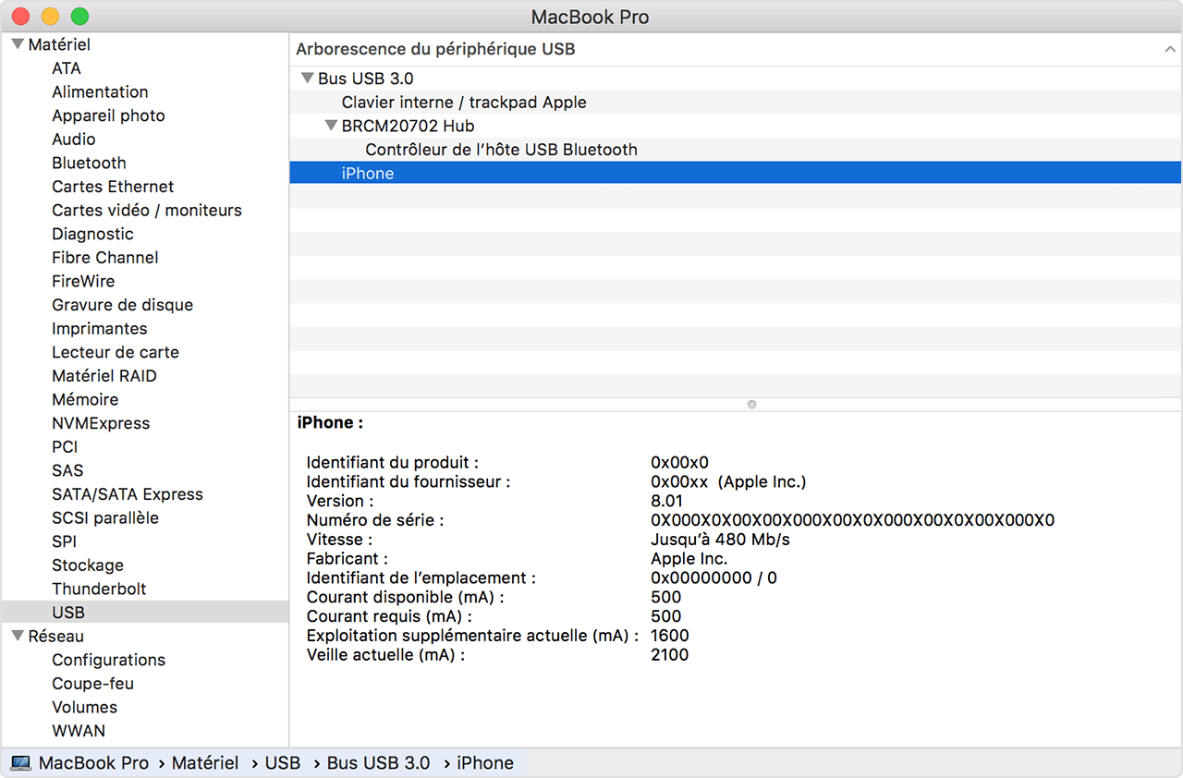Click the red close window button
The image size is (1183, 778).
pos(20,16)
